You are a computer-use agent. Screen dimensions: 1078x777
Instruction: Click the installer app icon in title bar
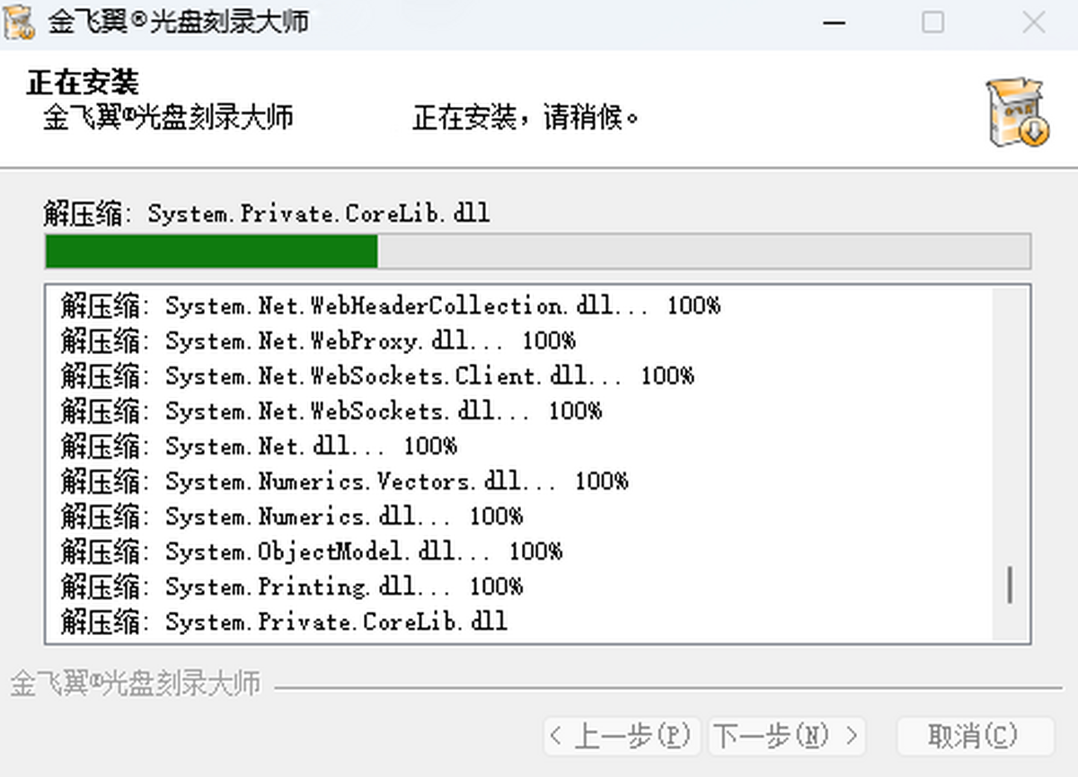tap(19, 22)
